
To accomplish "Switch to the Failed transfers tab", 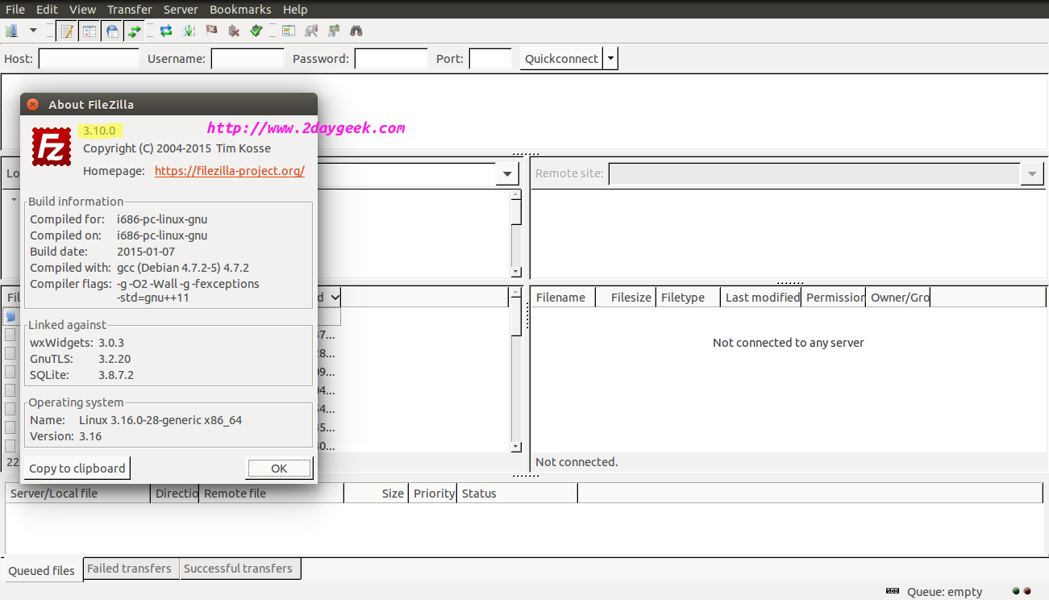I will (x=129, y=569).
